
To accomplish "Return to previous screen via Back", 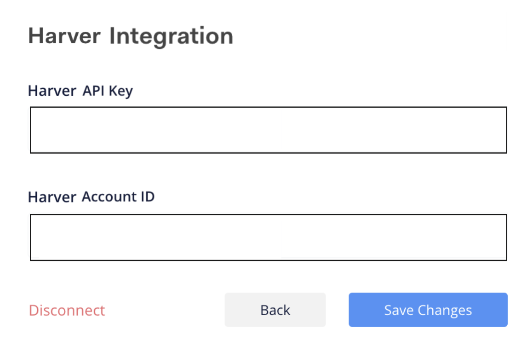I will tap(275, 310).
